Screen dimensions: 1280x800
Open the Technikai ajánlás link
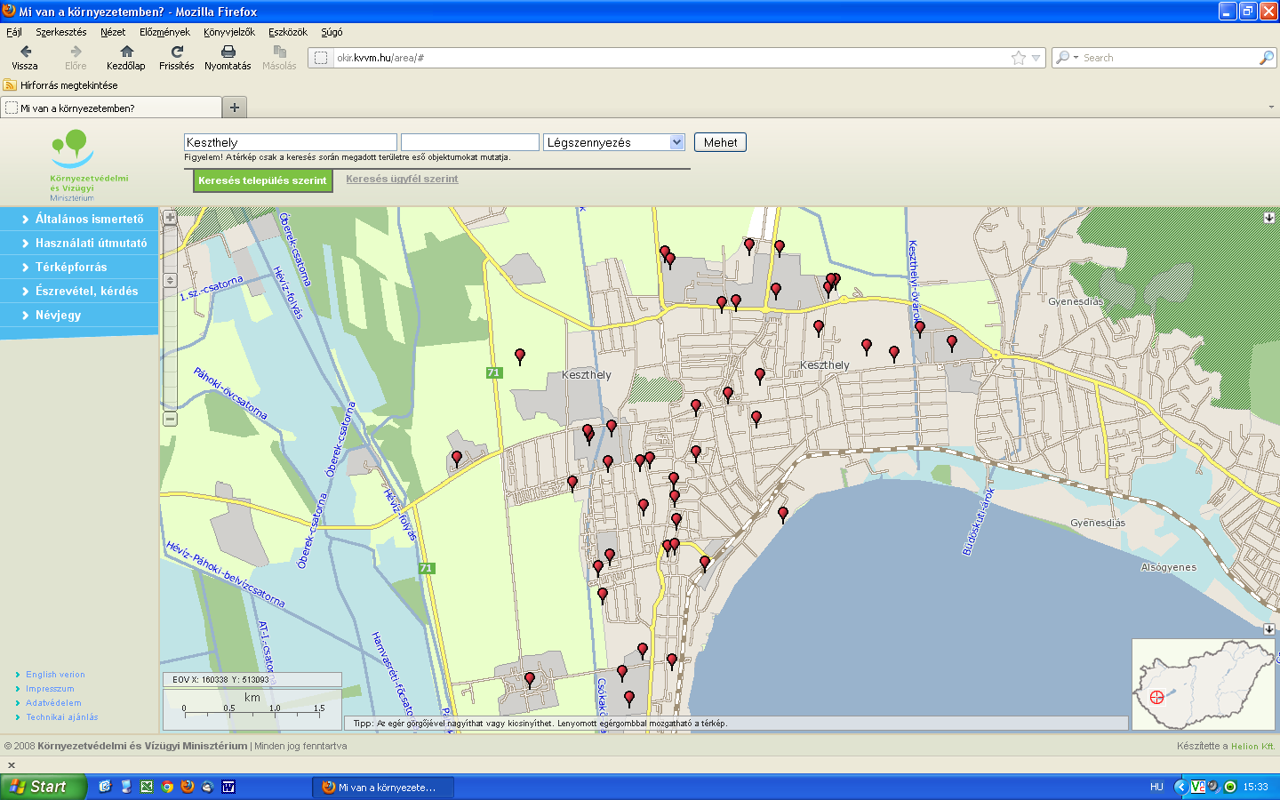(x=61, y=717)
